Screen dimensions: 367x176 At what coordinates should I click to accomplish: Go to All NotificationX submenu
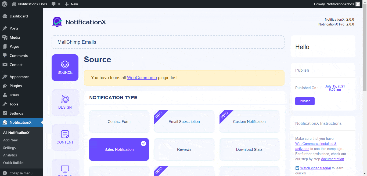(x=16, y=133)
